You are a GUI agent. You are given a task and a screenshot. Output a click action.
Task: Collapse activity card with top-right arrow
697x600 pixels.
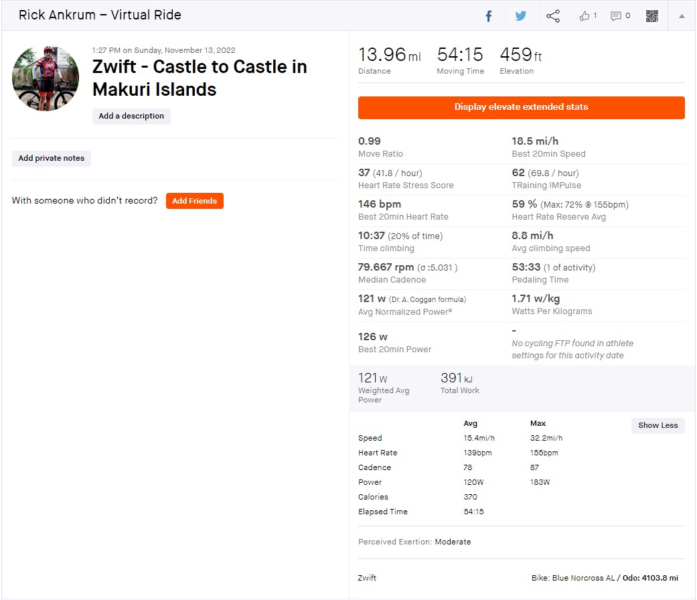pyautogui.click(x=682, y=16)
